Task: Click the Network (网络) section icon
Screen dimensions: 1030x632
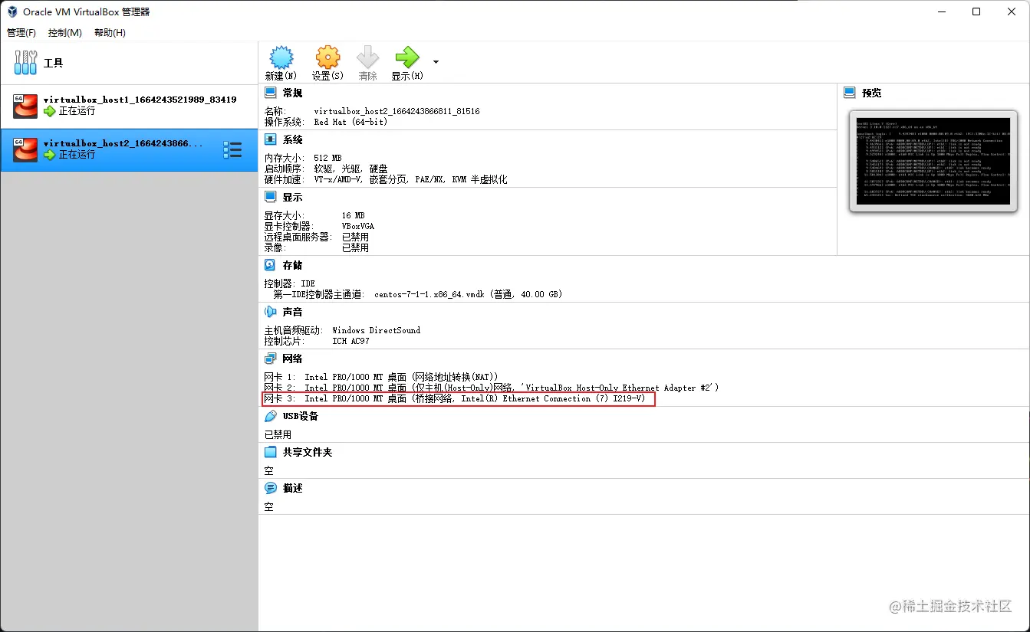Action: 270,359
